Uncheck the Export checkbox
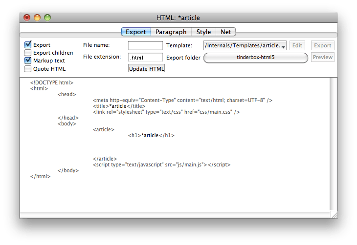This screenshot has width=357, height=245. pyautogui.click(x=28, y=44)
